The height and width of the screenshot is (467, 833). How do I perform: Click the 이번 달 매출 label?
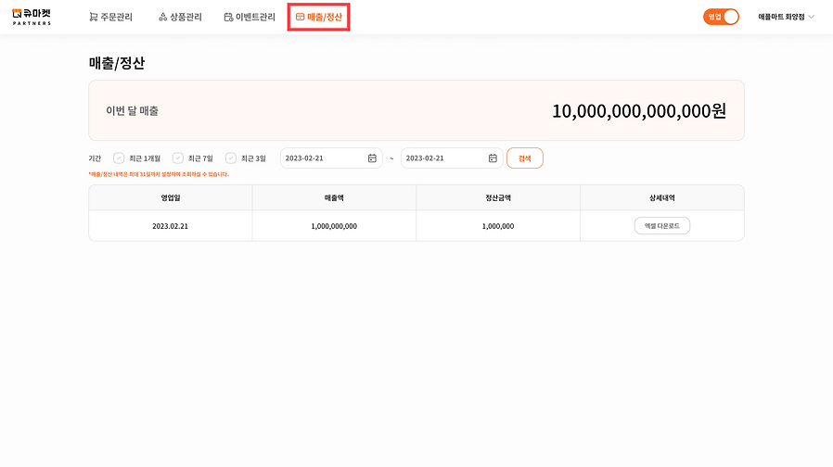point(133,111)
